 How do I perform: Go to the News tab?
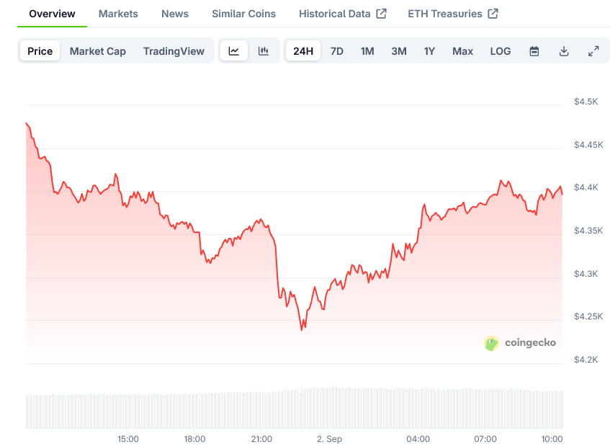175,14
